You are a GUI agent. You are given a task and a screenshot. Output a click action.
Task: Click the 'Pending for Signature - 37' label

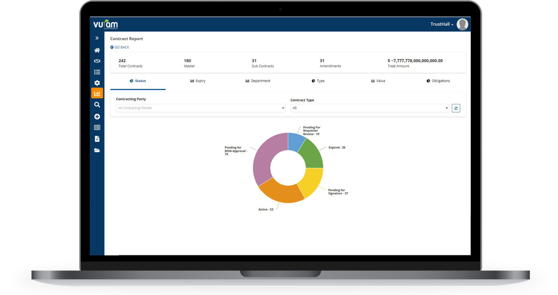click(338, 192)
